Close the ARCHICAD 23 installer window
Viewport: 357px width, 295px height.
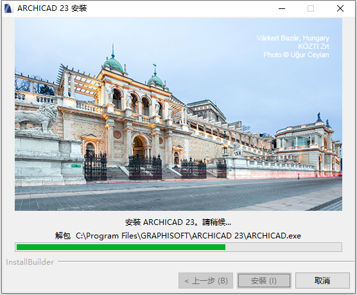pos(340,8)
